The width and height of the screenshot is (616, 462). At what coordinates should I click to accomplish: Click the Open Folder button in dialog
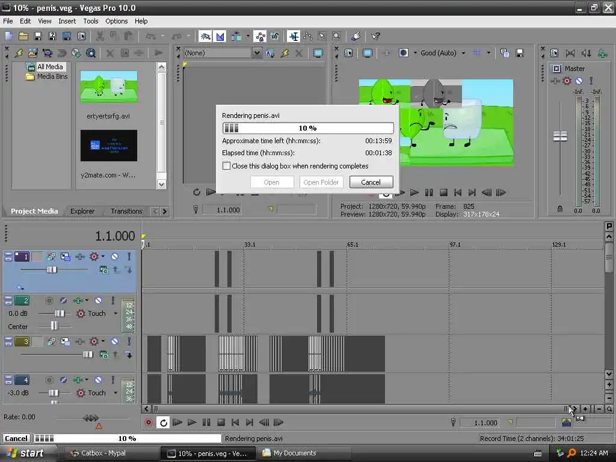pos(321,182)
